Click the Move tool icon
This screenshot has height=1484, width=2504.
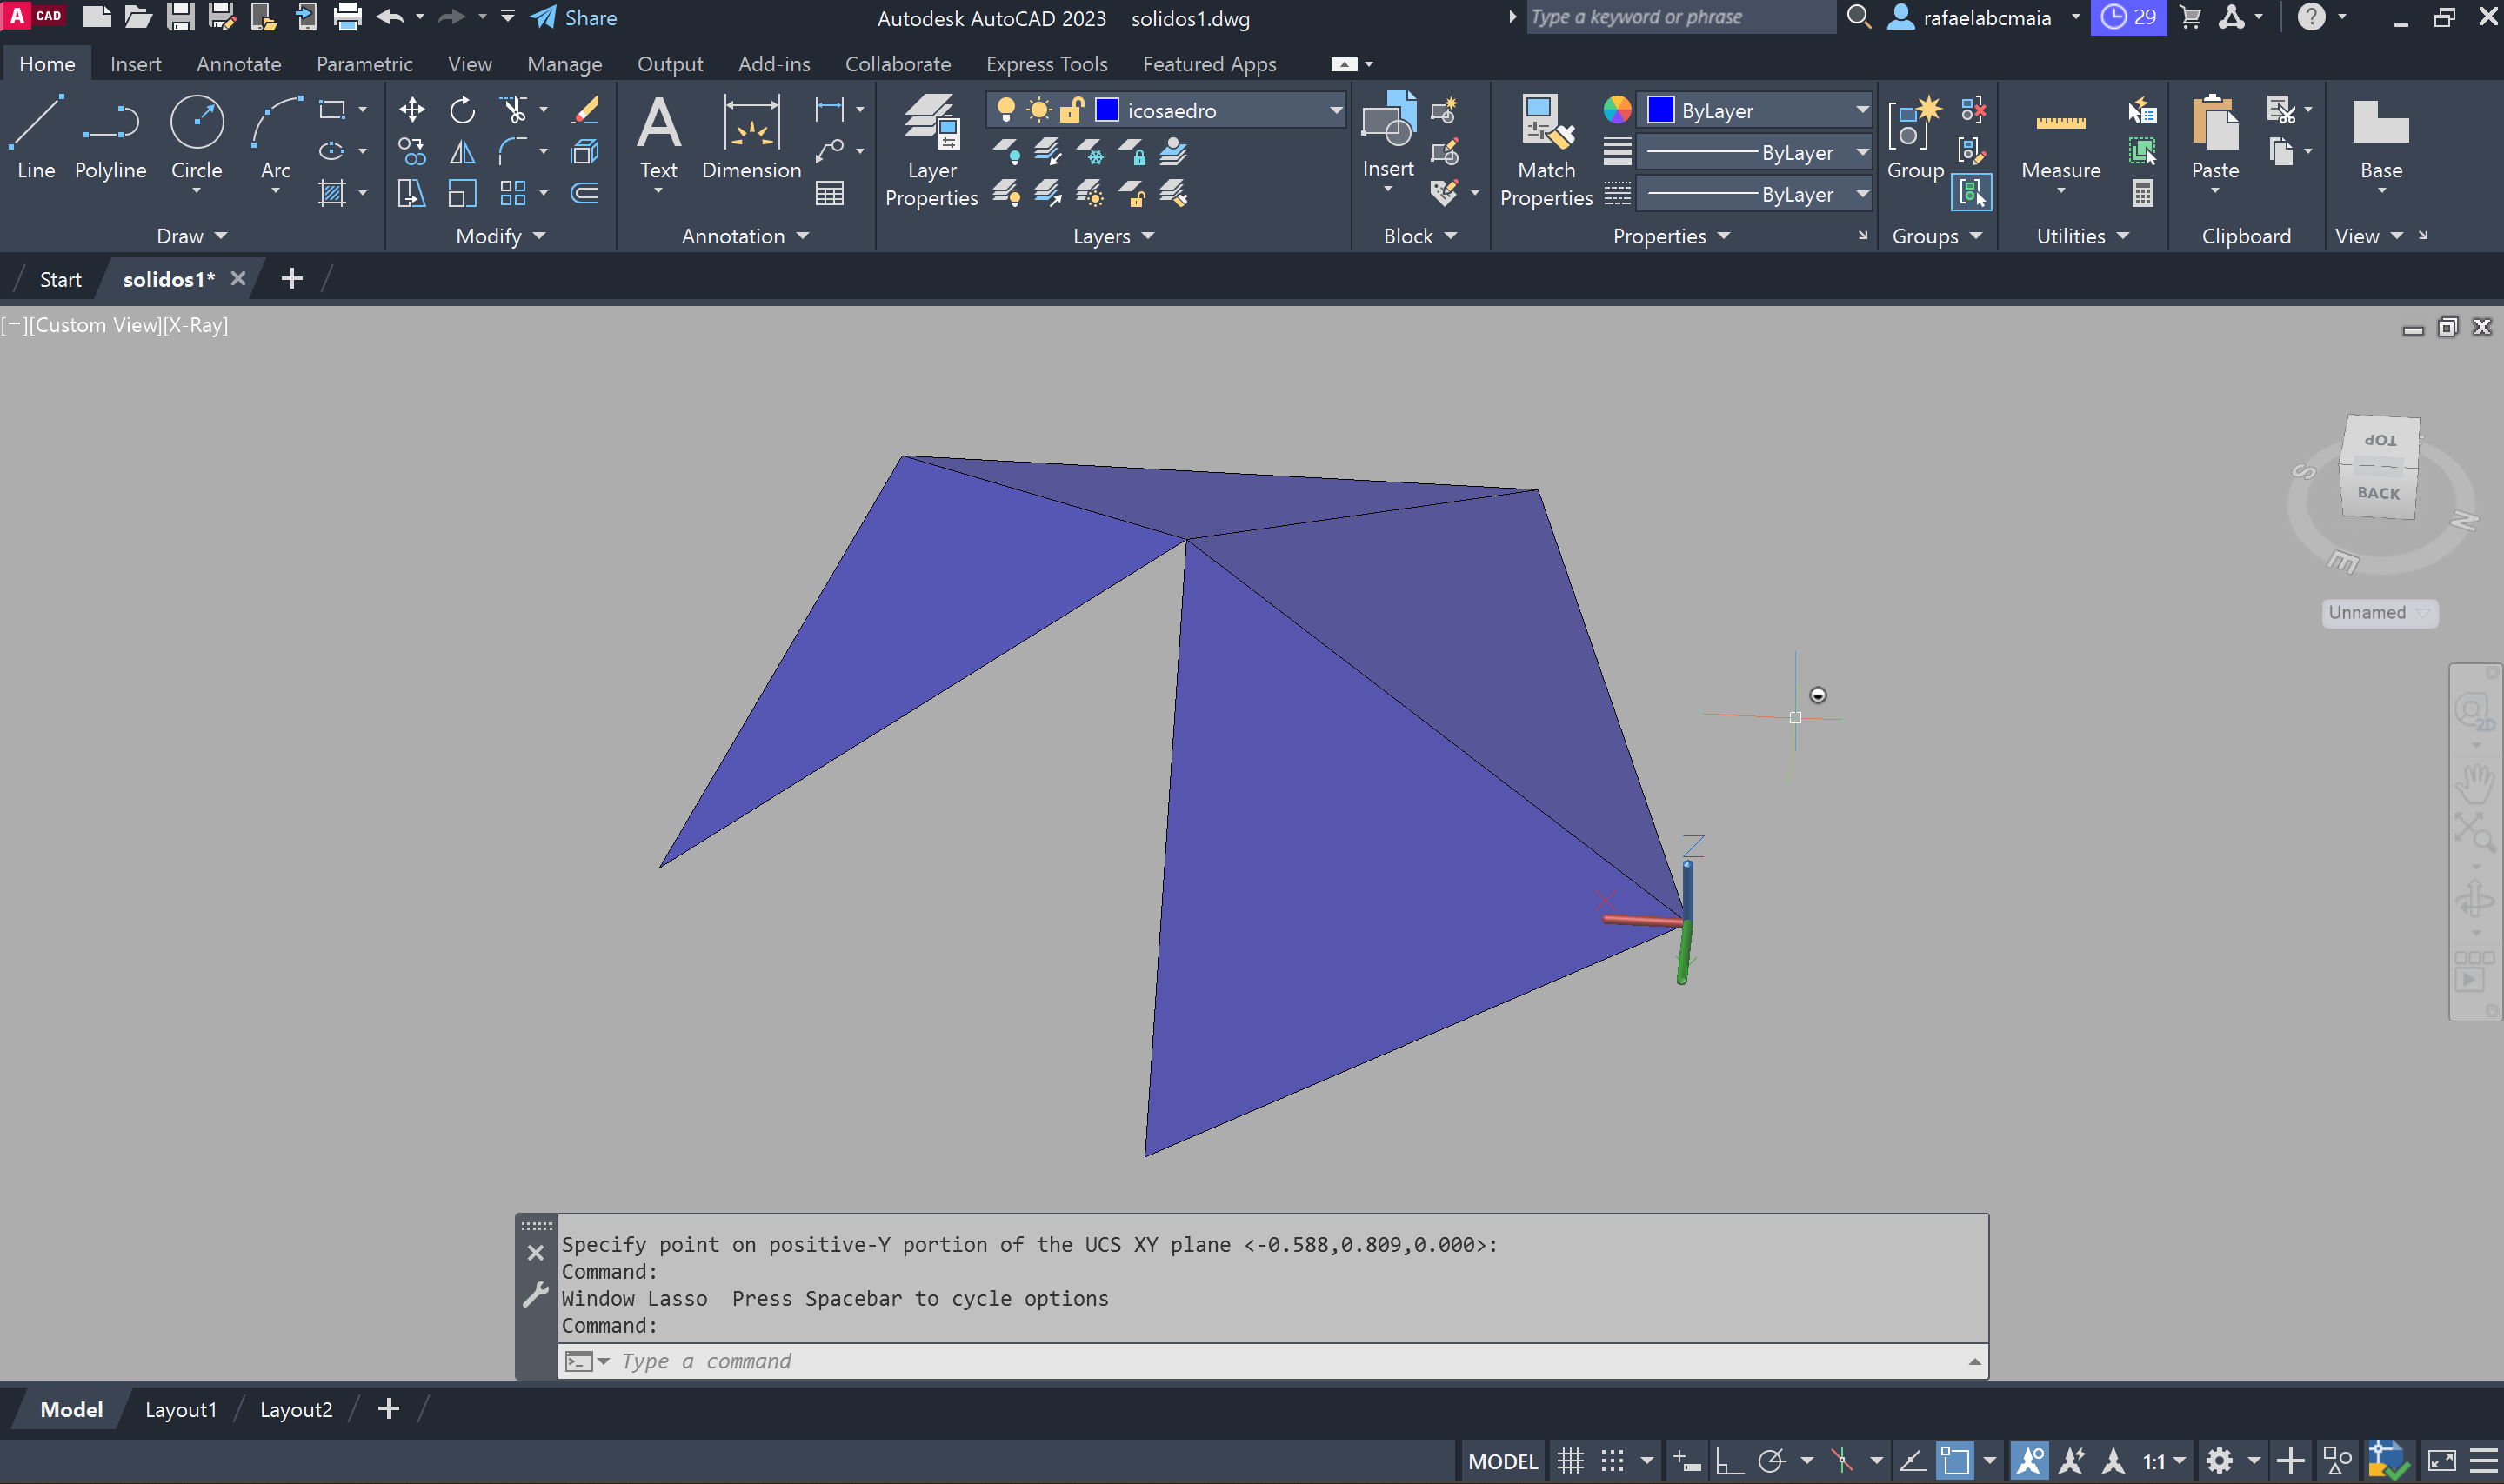pos(411,110)
